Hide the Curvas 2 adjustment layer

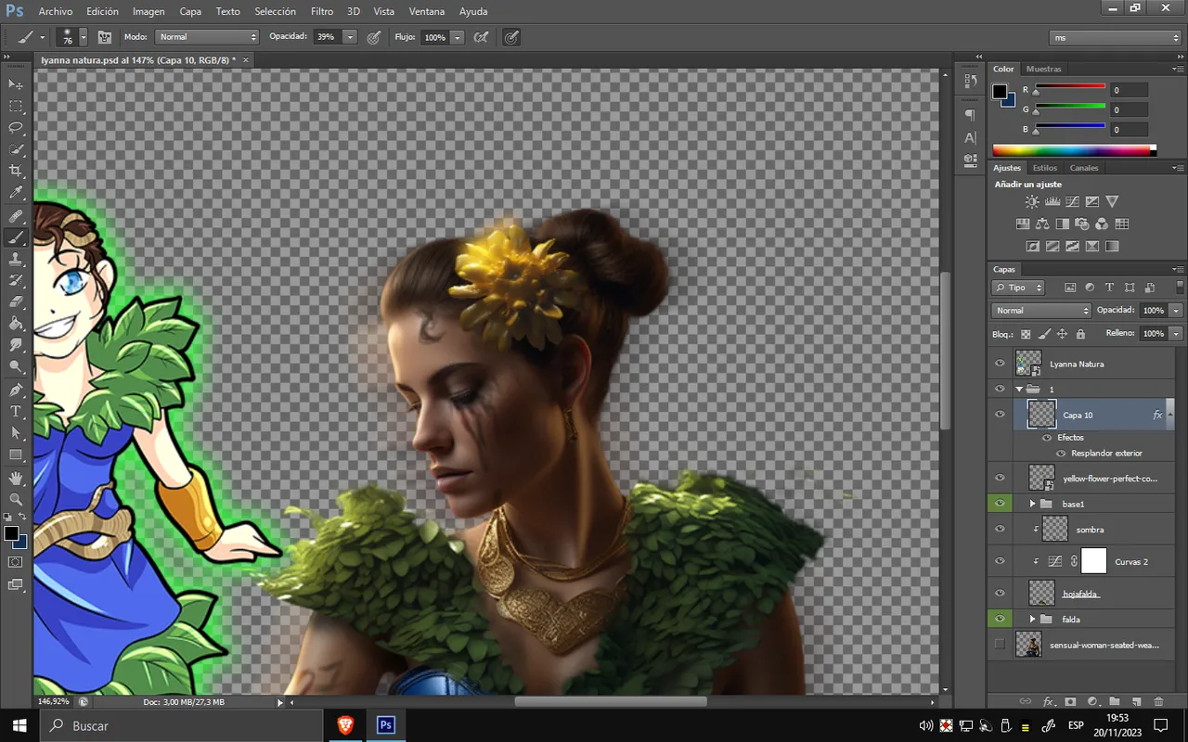(1000, 561)
